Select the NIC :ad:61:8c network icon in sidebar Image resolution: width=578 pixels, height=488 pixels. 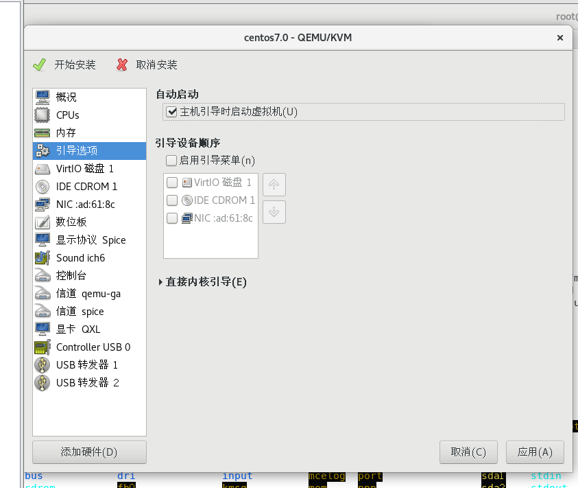[x=43, y=205]
